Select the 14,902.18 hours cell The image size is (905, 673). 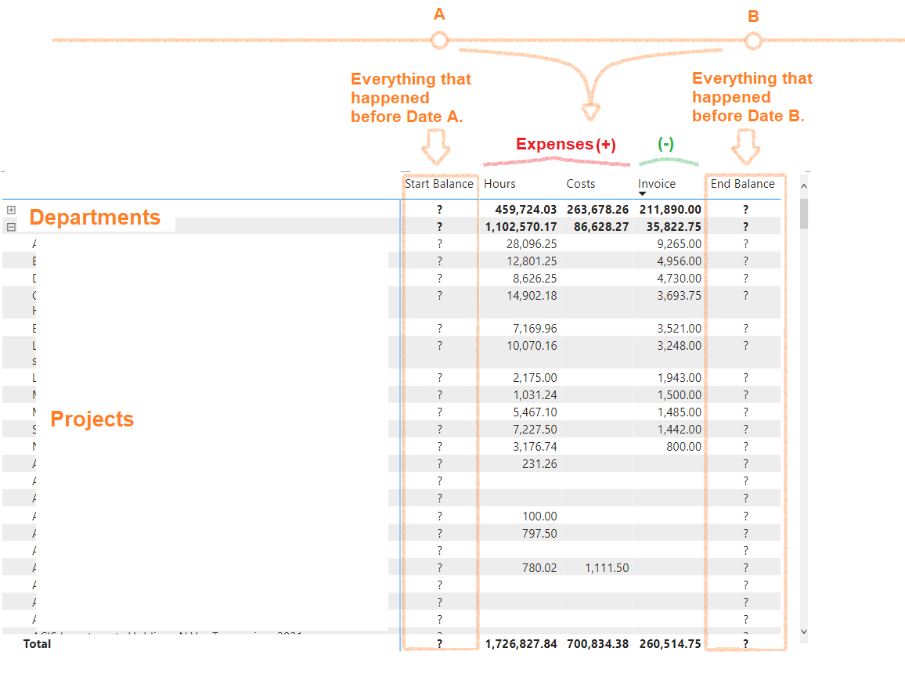(532, 296)
